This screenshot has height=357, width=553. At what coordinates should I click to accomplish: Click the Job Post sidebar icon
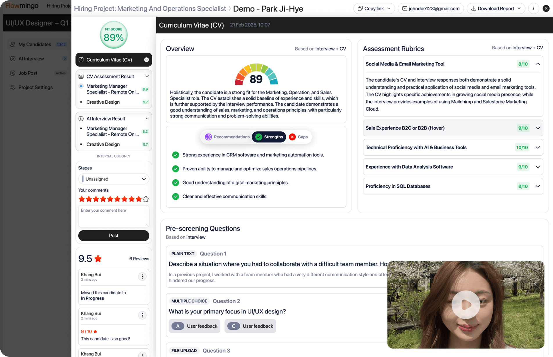pos(13,73)
